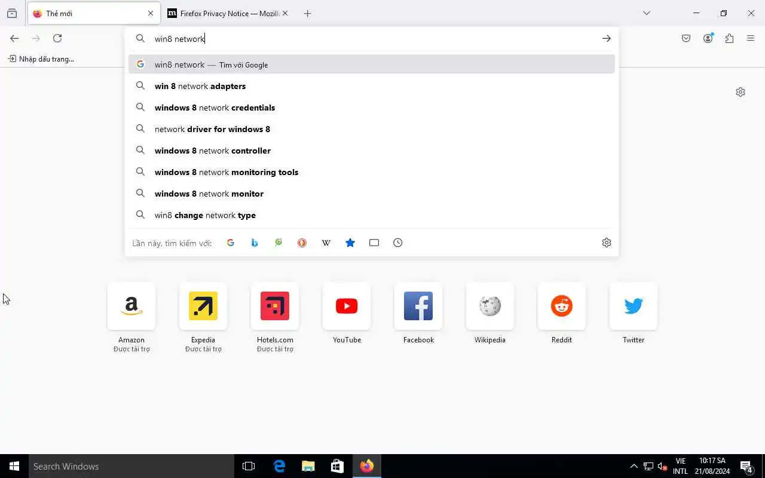This screenshot has width=765, height=478.
Task: Reload the current page
Action: click(57, 38)
